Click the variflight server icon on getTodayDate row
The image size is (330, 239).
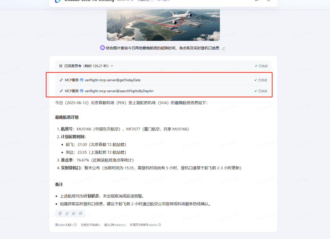[82, 80]
